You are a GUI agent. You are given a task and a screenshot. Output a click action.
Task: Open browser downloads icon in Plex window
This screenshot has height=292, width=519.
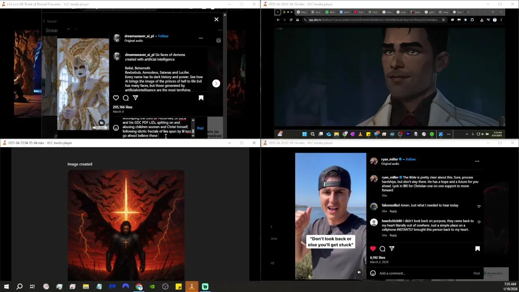[482, 20]
